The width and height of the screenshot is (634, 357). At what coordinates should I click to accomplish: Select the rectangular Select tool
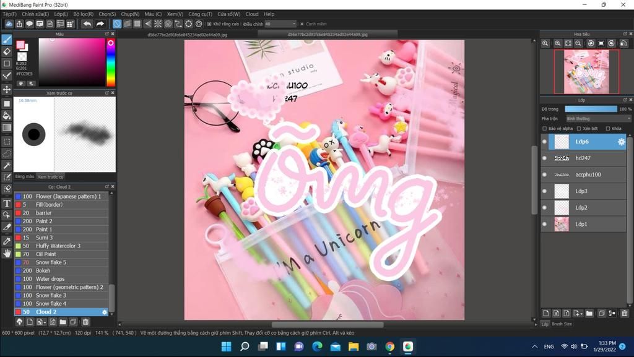click(x=7, y=142)
